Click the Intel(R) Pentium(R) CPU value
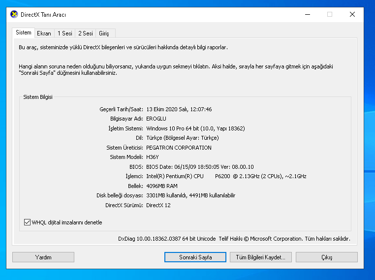The height and width of the screenshot is (280, 375). tap(226, 176)
